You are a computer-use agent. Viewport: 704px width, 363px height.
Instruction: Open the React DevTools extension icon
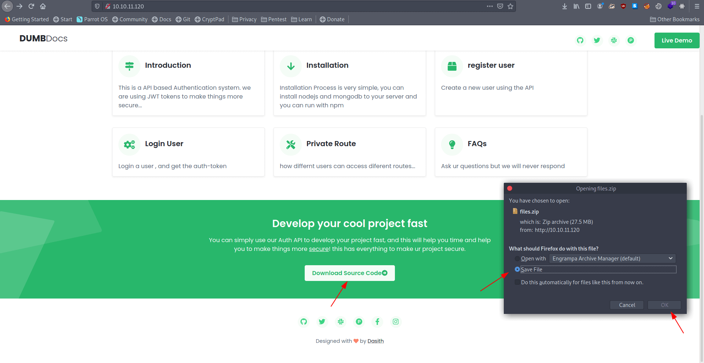682,6
